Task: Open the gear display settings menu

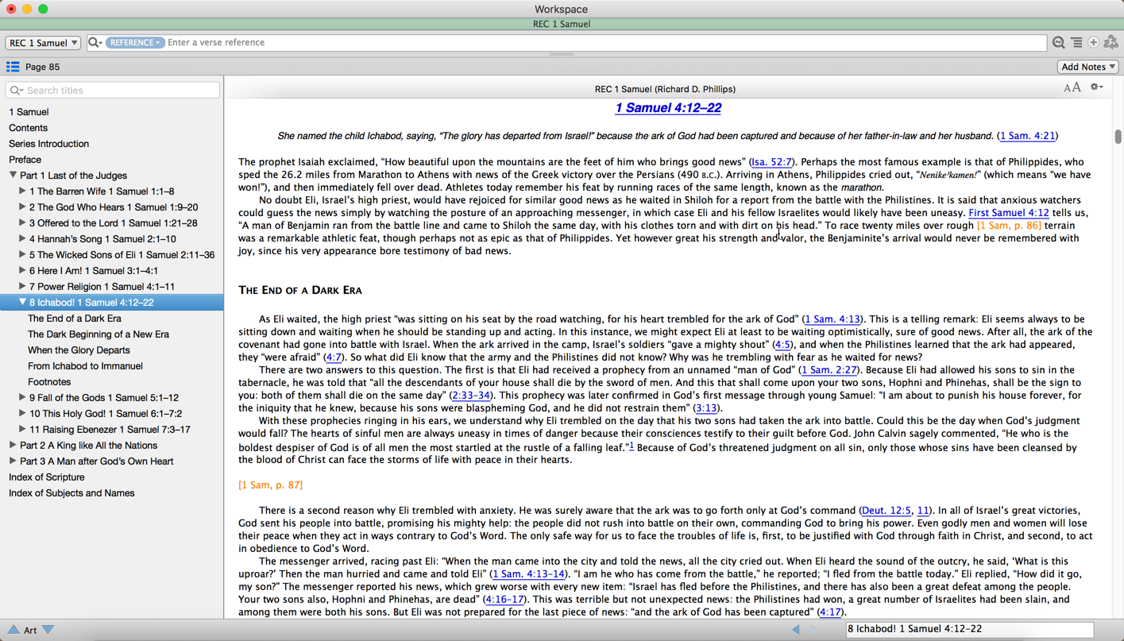Action: (x=1096, y=87)
